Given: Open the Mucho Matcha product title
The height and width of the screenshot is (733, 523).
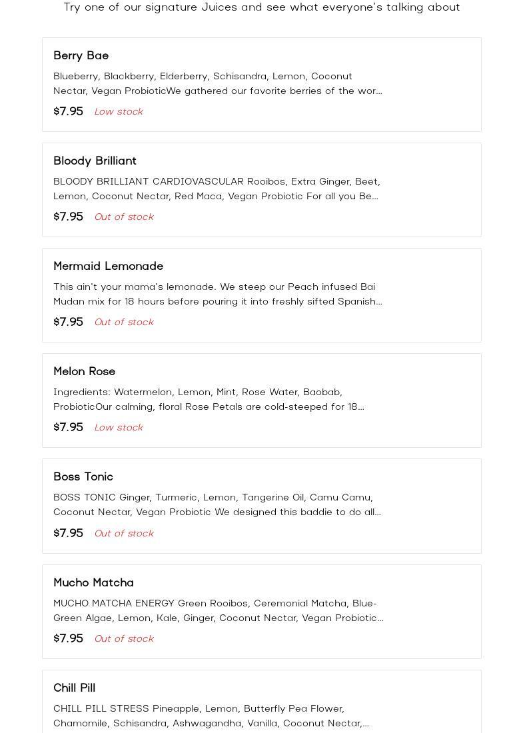Looking at the screenshot, I should (93, 582).
